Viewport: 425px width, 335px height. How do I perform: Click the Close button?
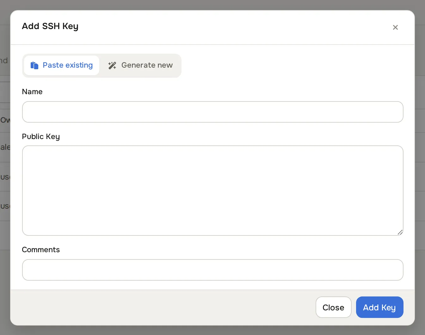pyautogui.click(x=334, y=307)
